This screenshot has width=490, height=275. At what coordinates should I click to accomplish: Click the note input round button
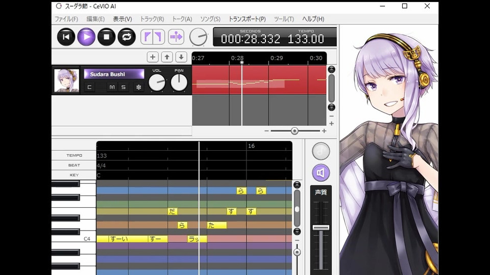(321, 151)
